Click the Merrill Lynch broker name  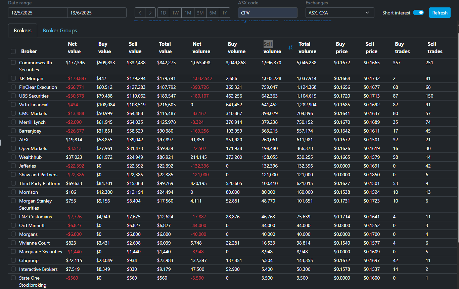[x=32, y=122]
